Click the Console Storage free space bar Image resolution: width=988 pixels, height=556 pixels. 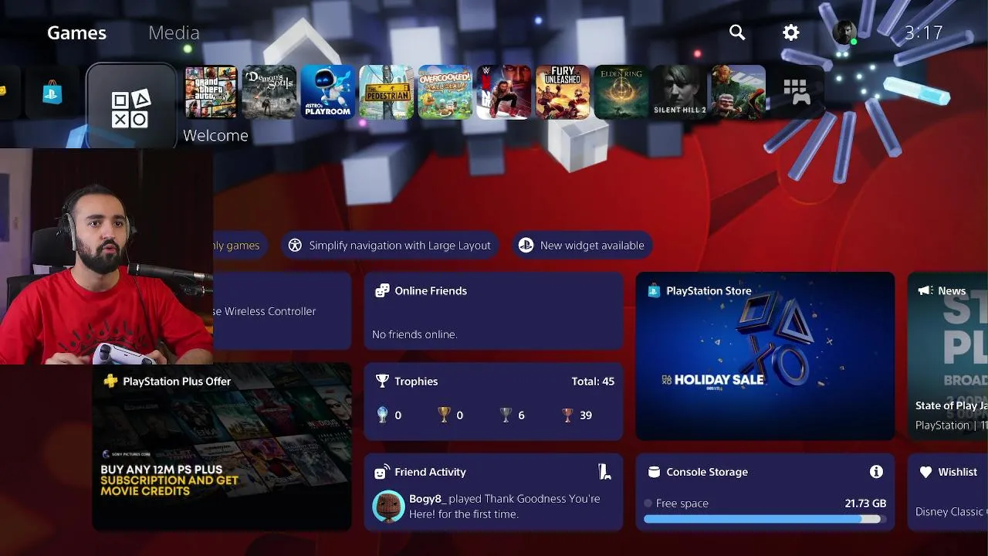765,520
